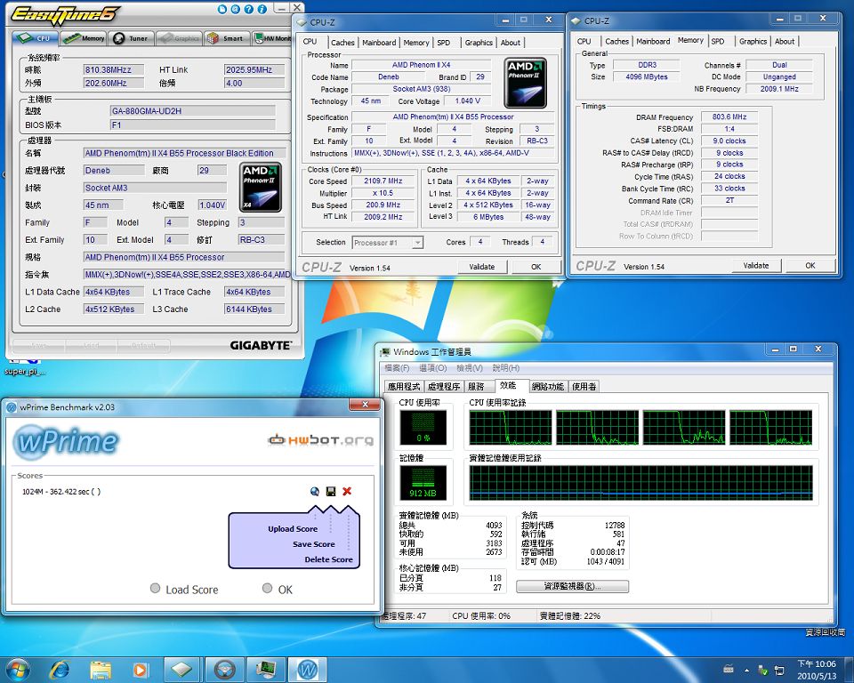Click the memory meter showing 912 MB
The image size is (854, 683).
click(423, 483)
